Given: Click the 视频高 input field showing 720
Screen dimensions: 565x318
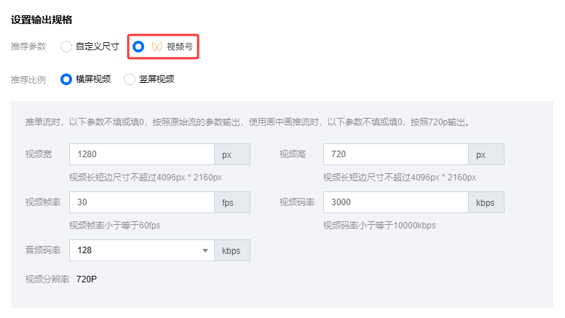Looking at the screenshot, I should 395,154.
